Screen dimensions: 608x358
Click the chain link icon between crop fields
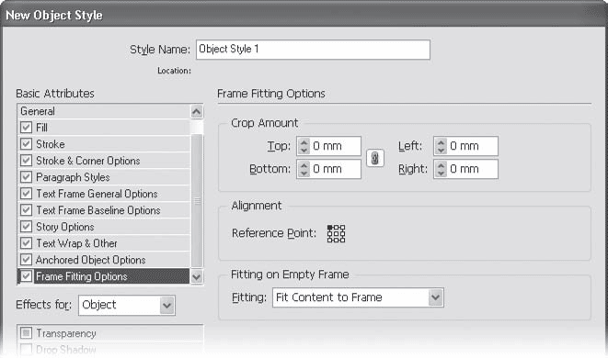pos(375,158)
